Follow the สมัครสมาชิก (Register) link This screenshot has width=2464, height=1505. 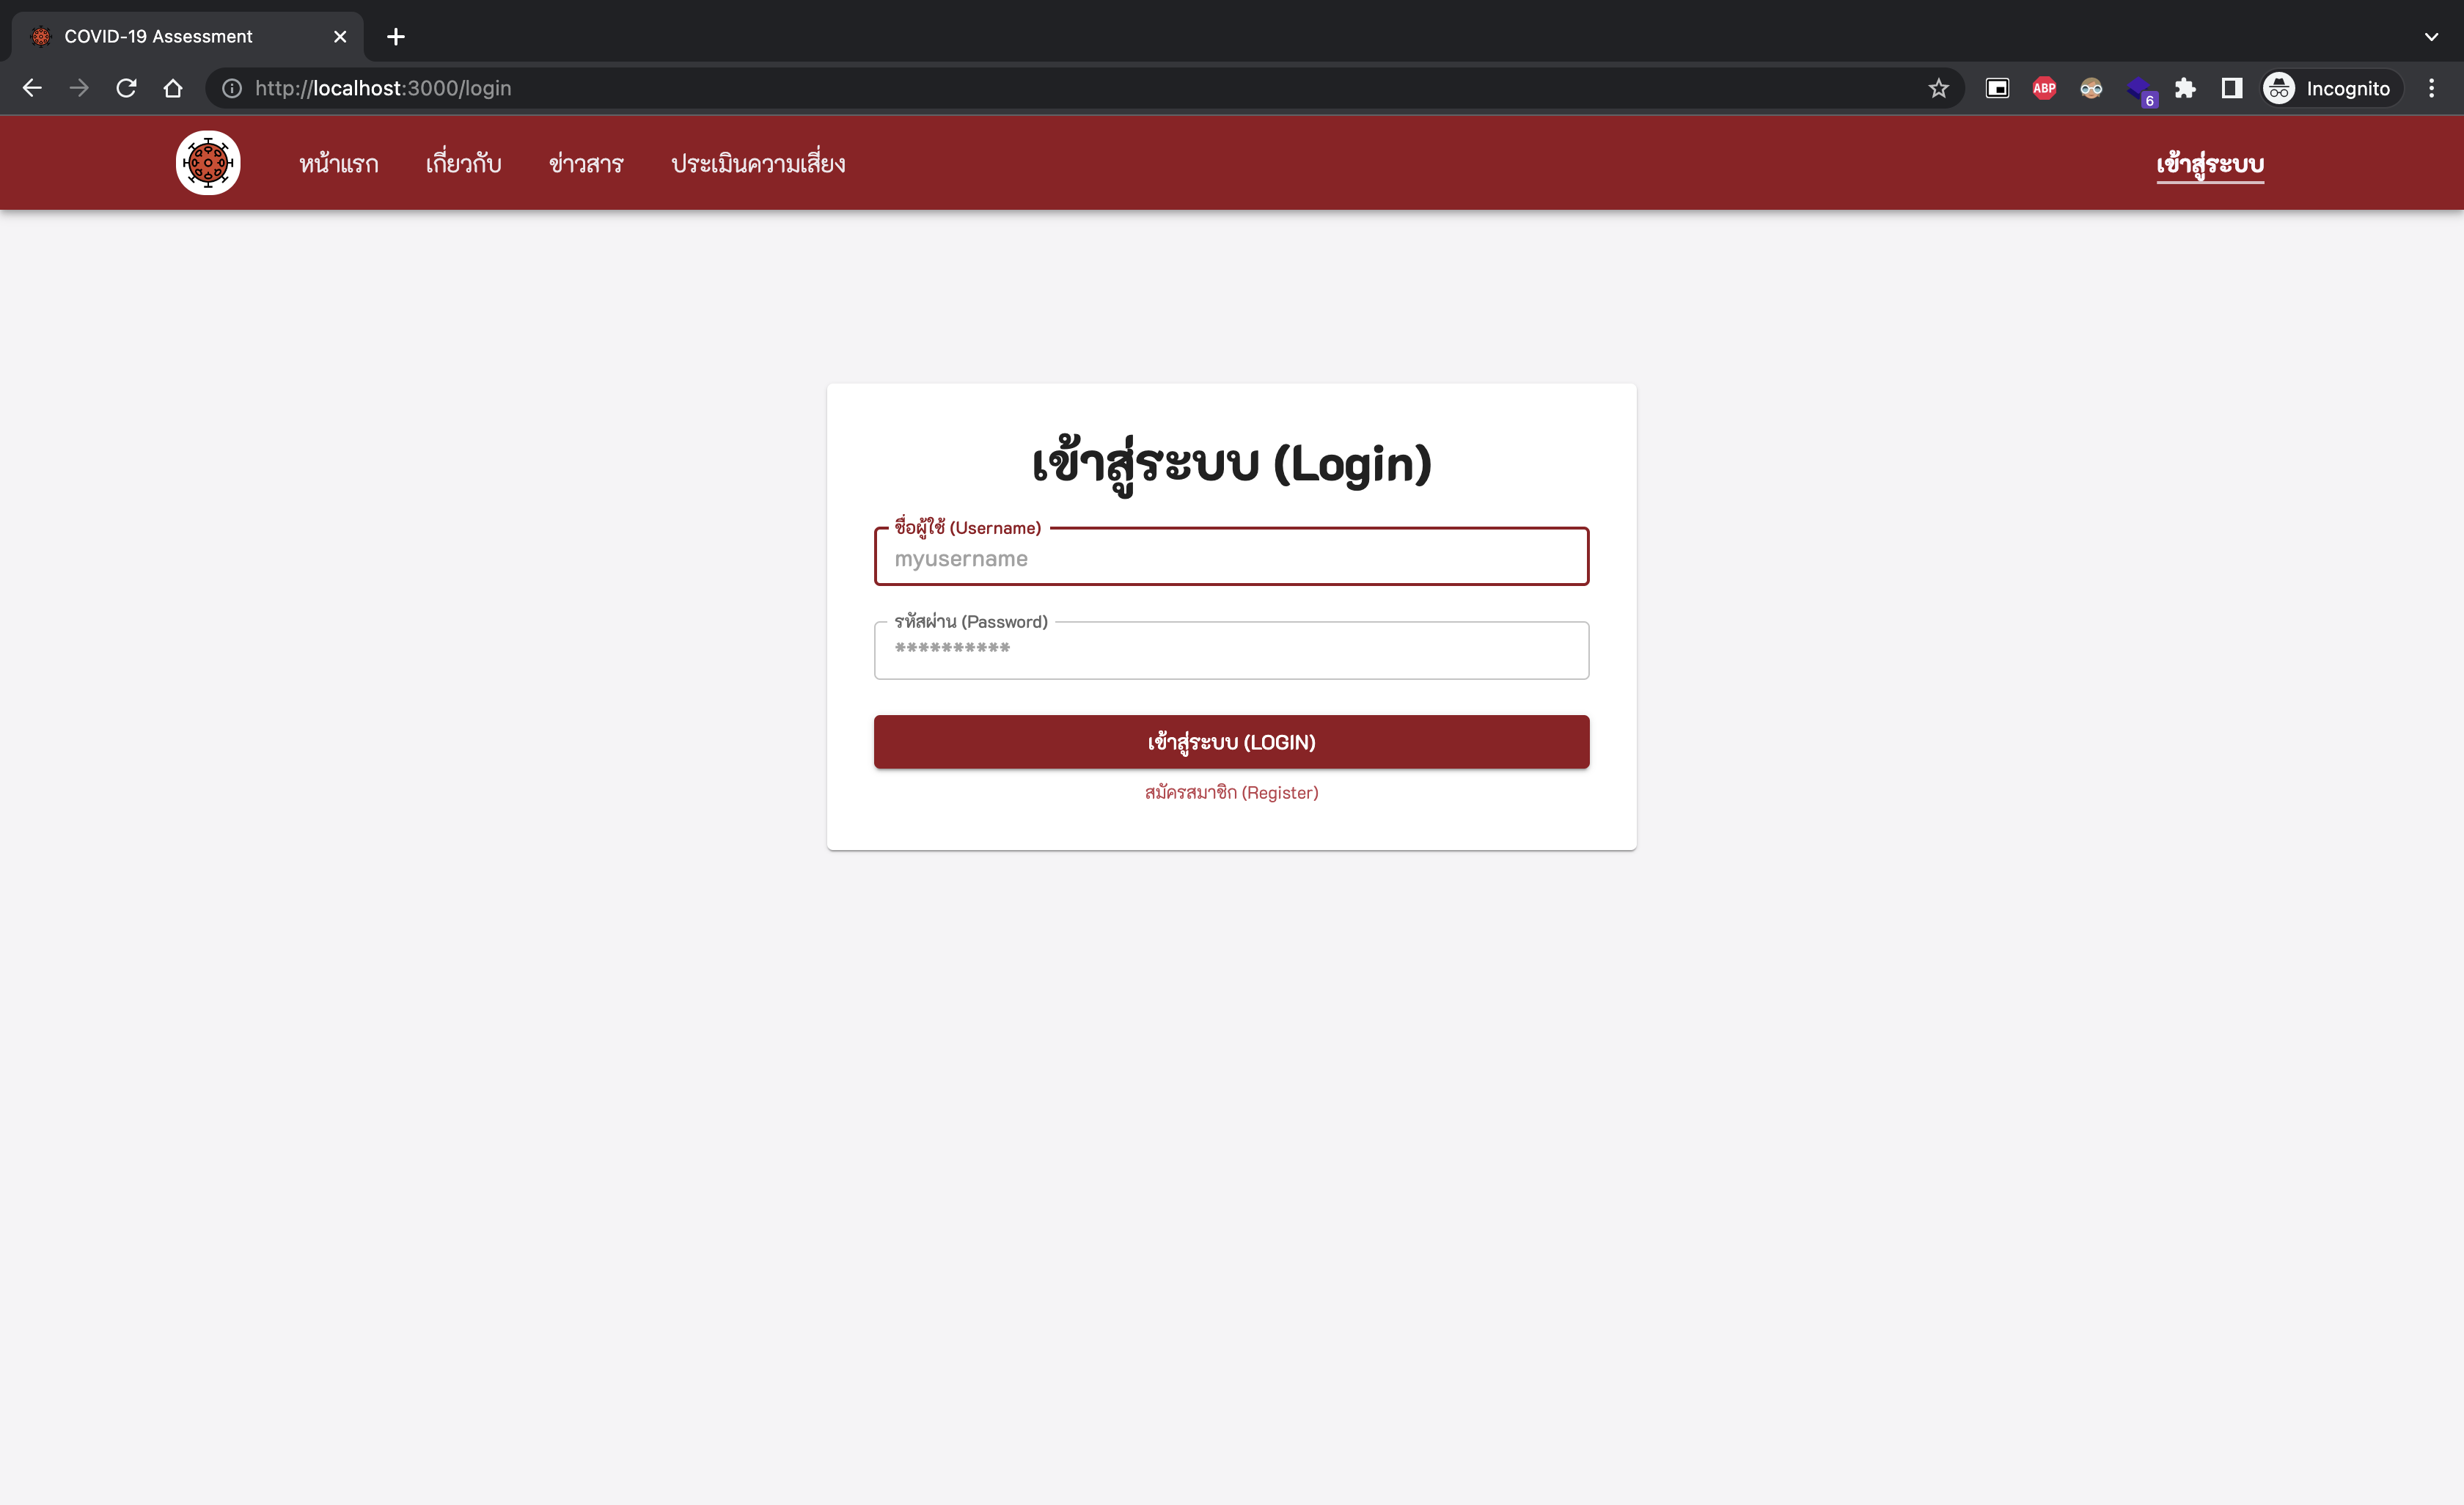point(1231,792)
